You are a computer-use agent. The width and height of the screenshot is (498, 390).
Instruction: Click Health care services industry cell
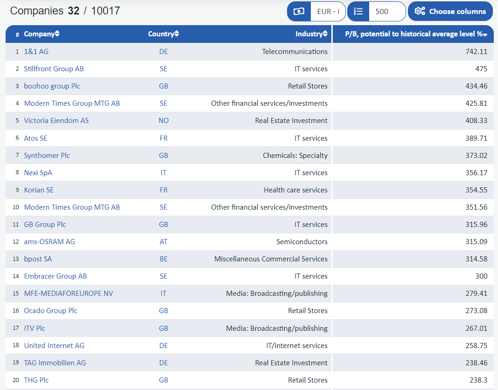tap(295, 190)
